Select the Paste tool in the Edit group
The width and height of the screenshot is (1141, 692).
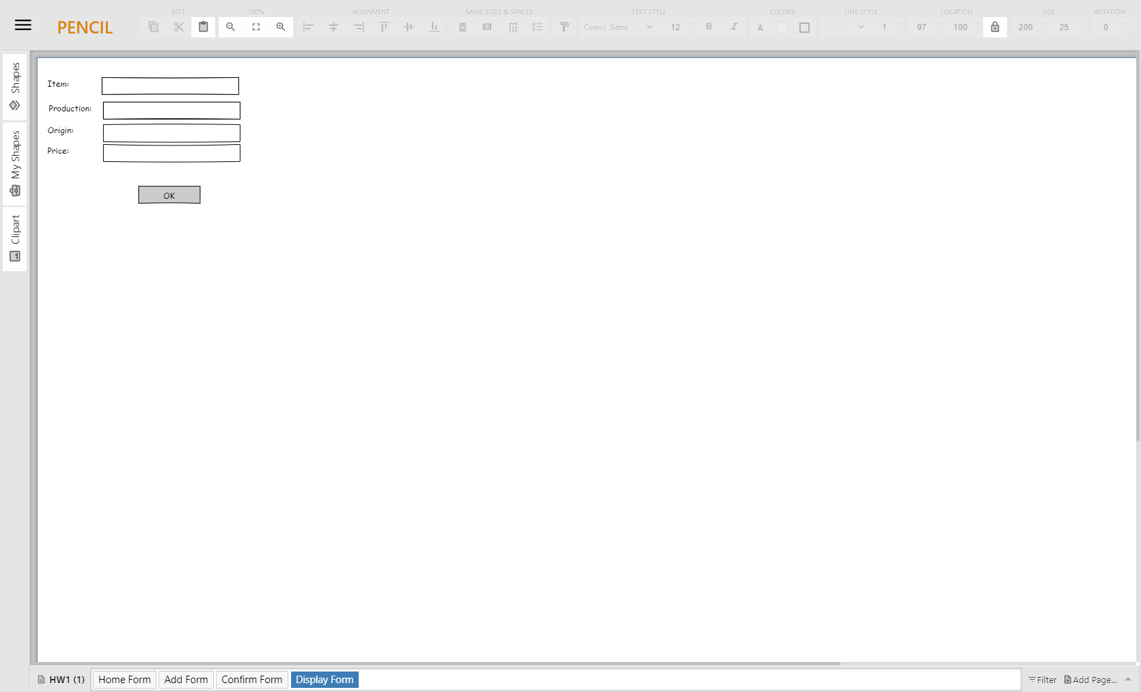[x=203, y=27]
